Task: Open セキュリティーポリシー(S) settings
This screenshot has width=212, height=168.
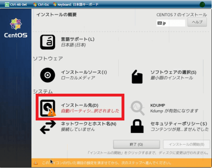Action: click(x=179, y=124)
